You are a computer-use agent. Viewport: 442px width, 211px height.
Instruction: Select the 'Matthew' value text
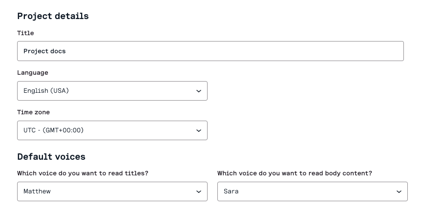point(37,191)
